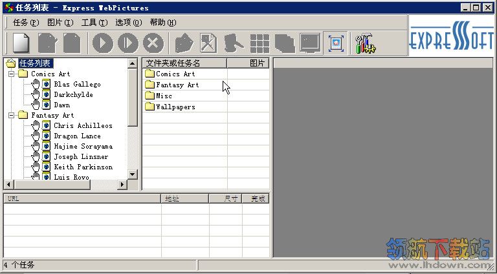Click the stacked pages toolbar icon

pyautogui.click(x=285, y=43)
